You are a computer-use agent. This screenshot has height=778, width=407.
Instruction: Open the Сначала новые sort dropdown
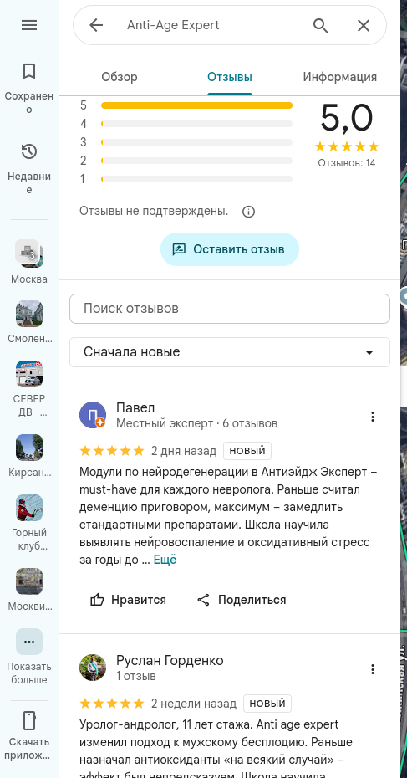point(230,352)
